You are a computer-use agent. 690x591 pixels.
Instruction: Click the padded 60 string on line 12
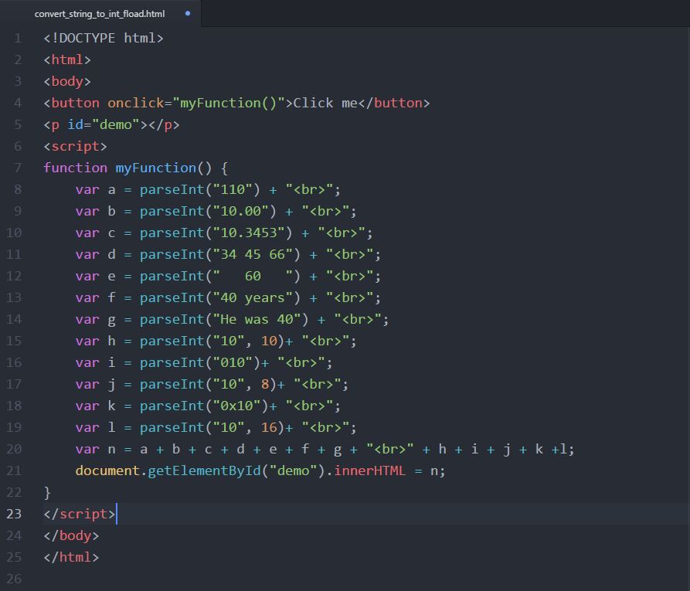click(253, 276)
